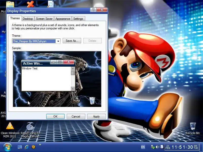
Task: Launch Internet Explorer from quick launch
Action: [x=27, y=147]
